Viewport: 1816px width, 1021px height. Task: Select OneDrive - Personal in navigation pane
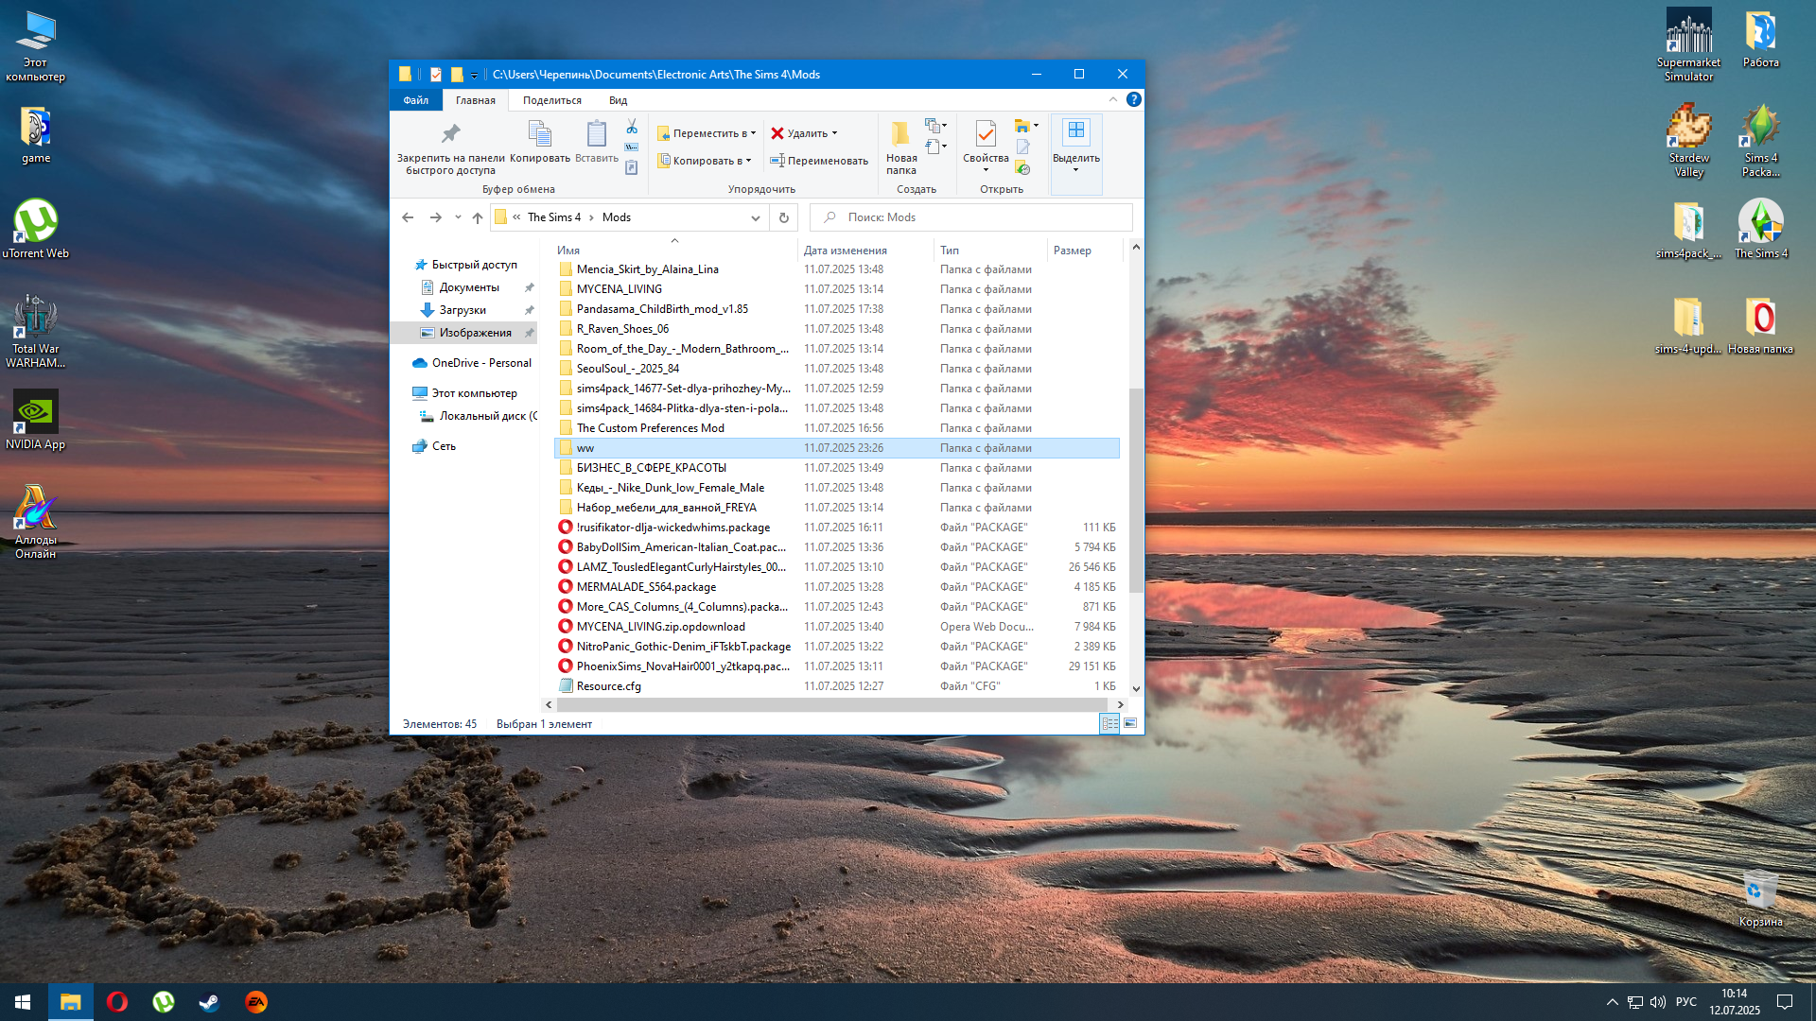pyautogui.click(x=481, y=363)
